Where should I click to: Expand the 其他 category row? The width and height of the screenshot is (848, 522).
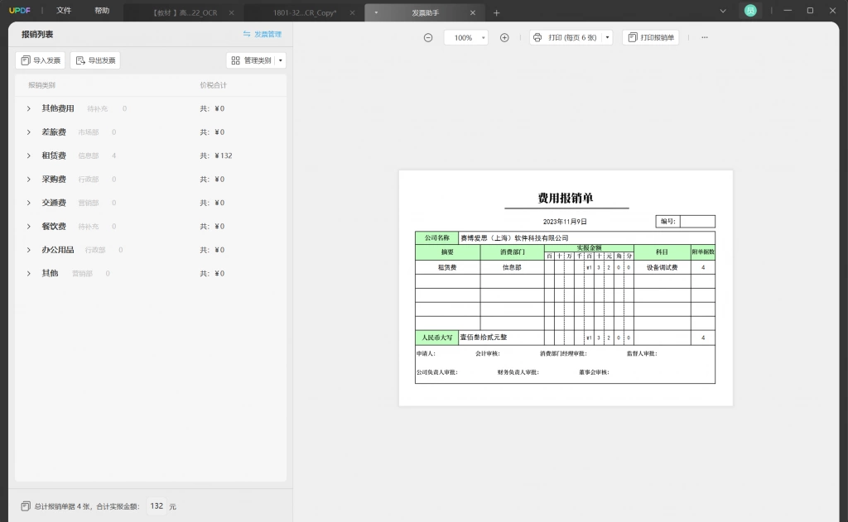29,274
